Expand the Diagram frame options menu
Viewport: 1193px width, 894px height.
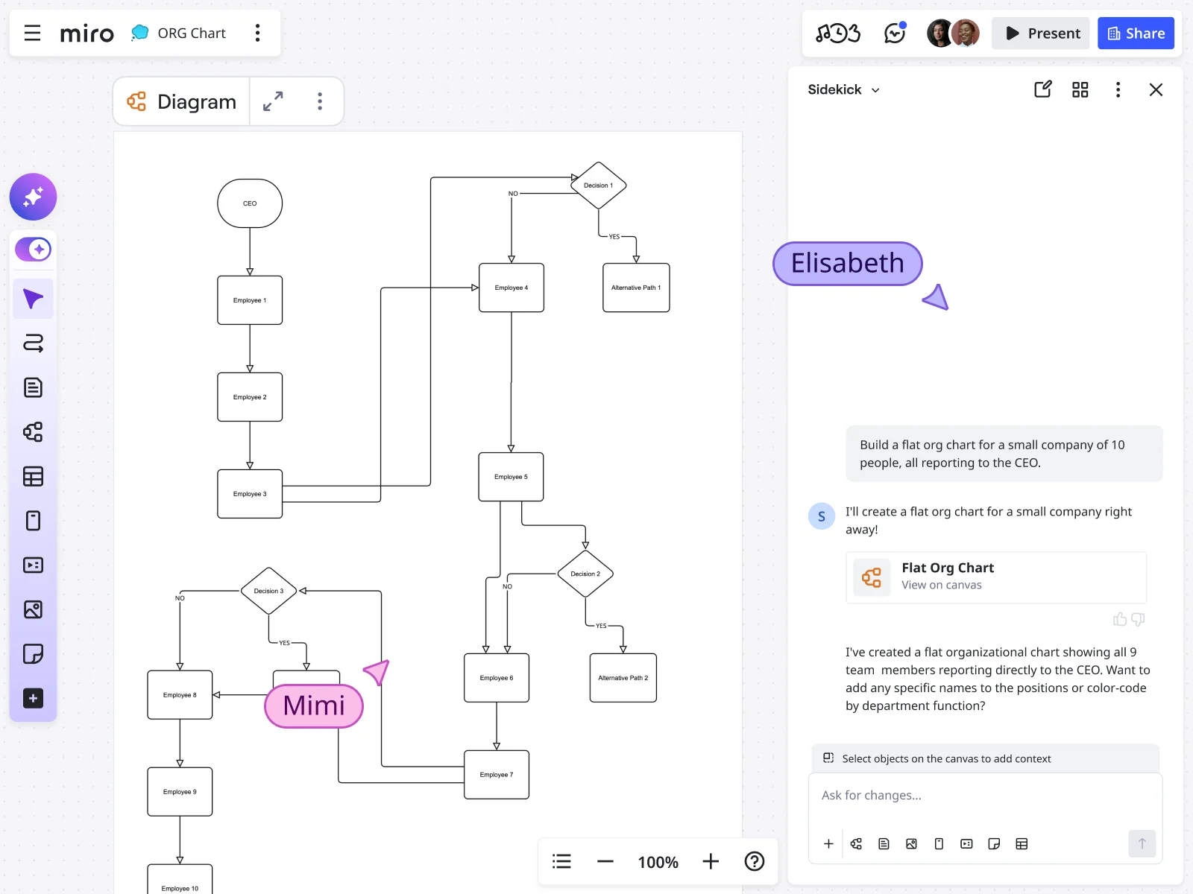(320, 101)
